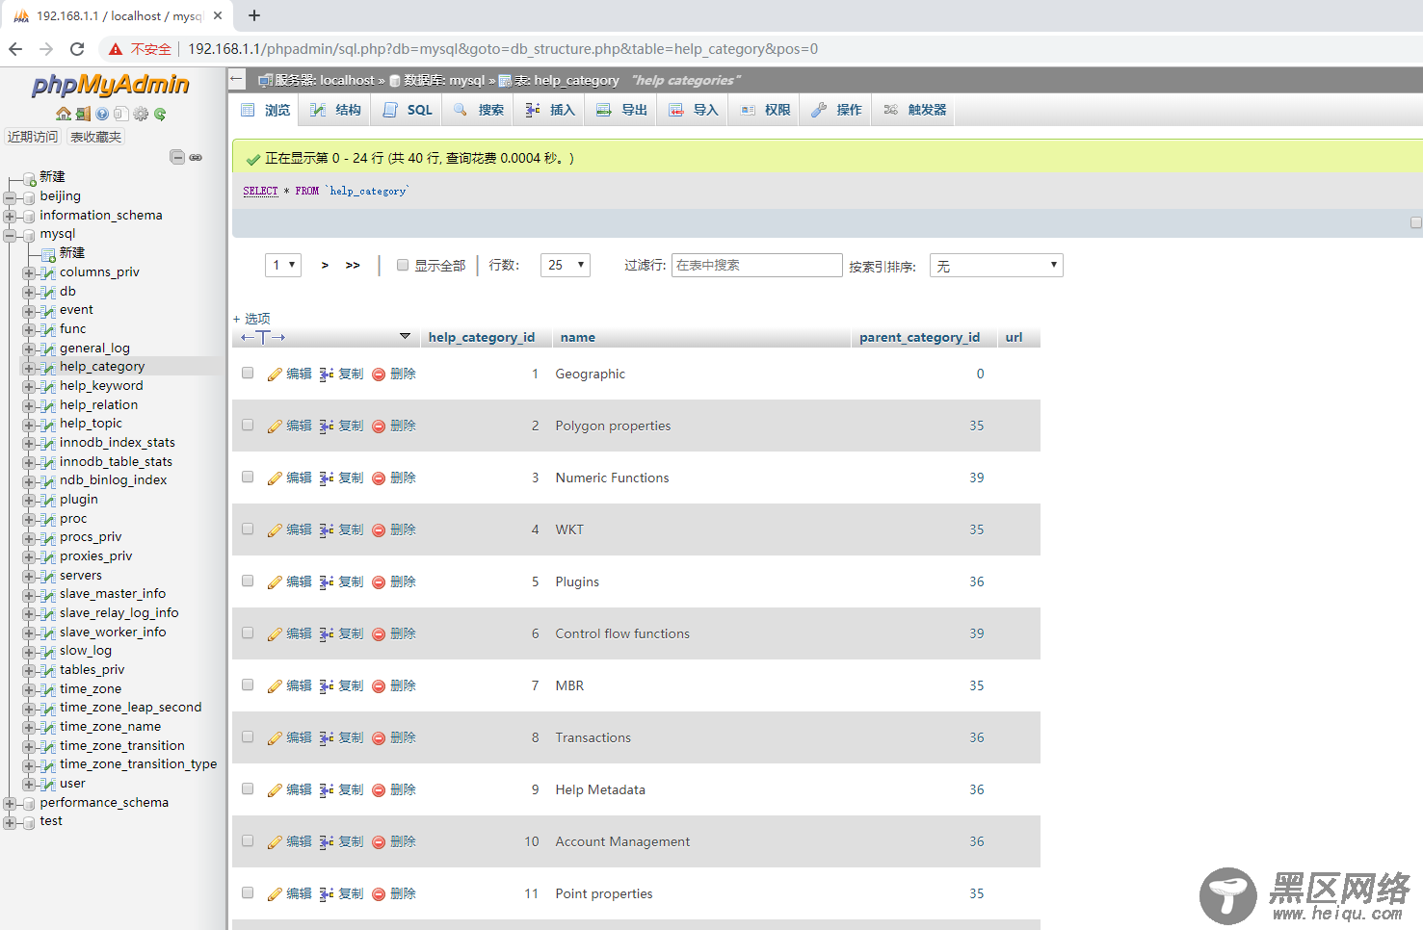Click the 表收藏夹 favorites button
The width and height of the screenshot is (1423, 930).
pyautogui.click(x=95, y=137)
